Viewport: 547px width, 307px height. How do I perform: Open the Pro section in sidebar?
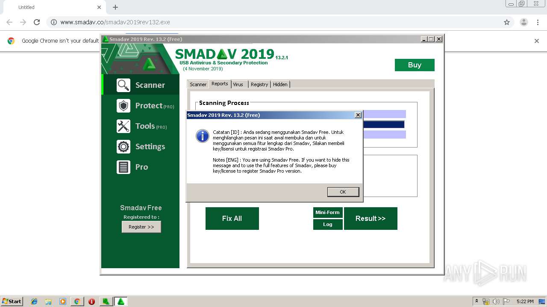[x=141, y=167]
